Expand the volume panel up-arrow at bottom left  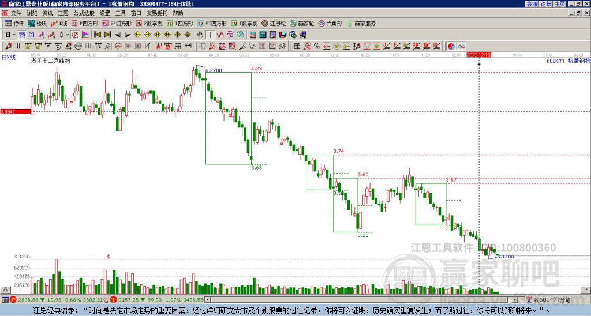coord(5,289)
